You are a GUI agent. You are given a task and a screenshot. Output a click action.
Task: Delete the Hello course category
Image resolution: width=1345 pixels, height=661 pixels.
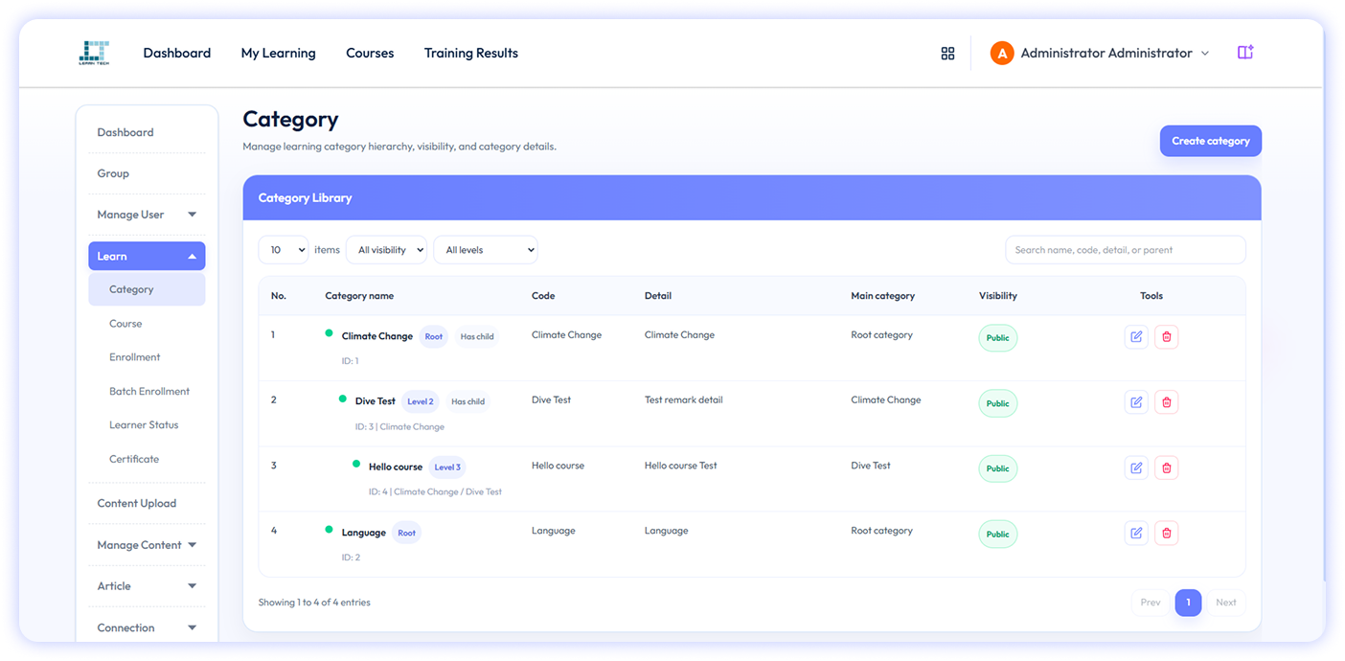(1166, 467)
